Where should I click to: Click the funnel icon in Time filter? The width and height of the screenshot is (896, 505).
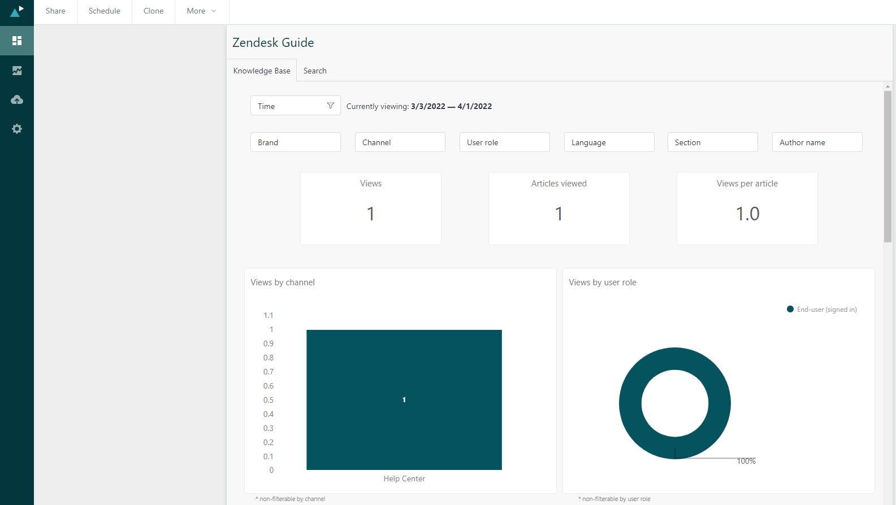(x=331, y=106)
